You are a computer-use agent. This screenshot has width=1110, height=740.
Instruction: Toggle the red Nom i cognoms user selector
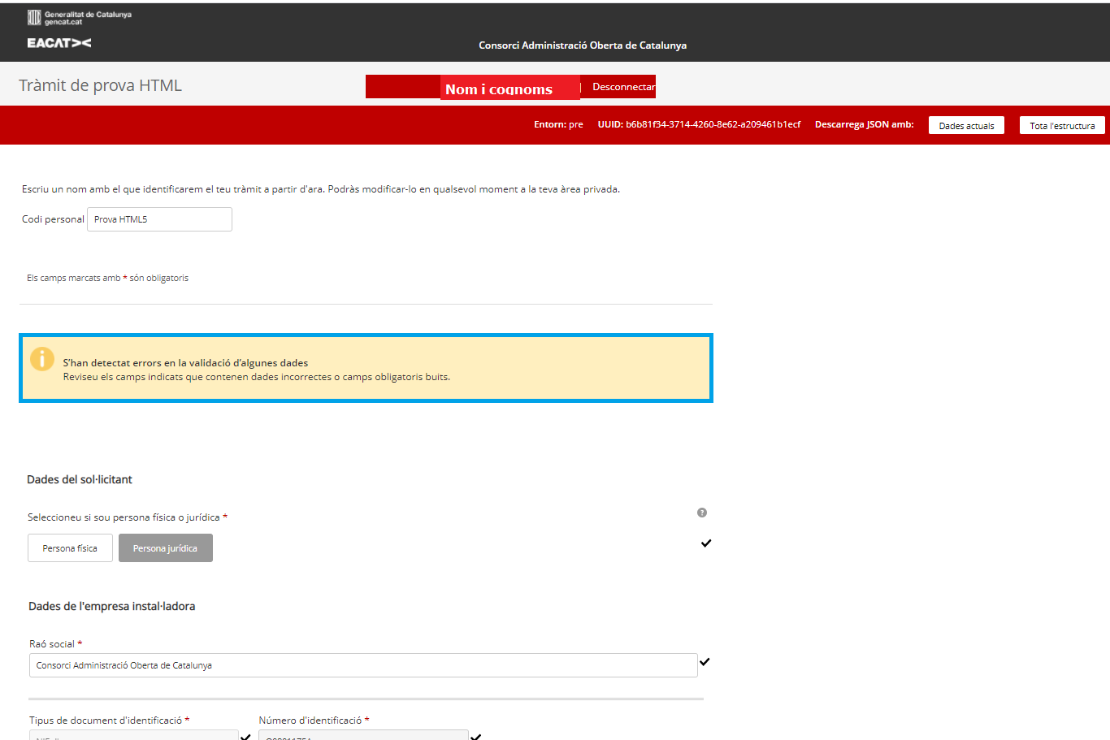[509, 87]
